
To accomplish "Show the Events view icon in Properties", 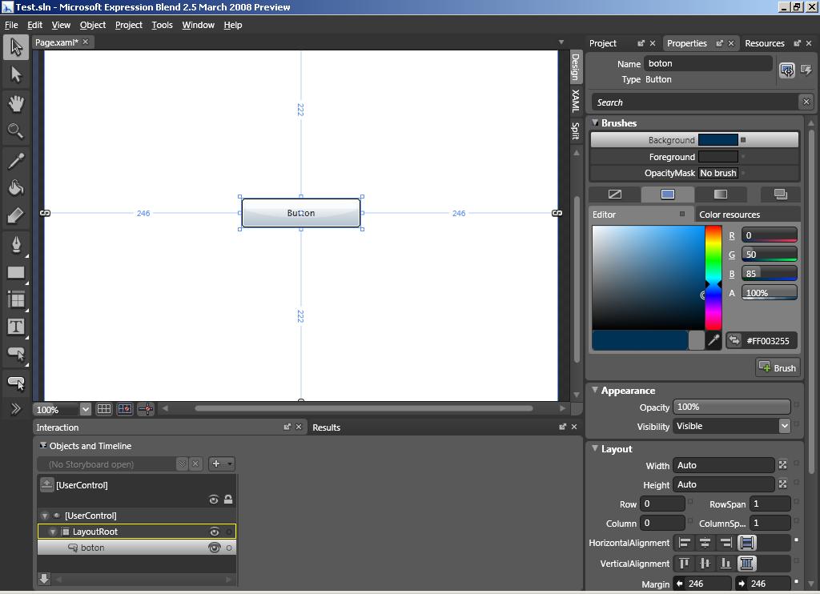I will pos(806,70).
